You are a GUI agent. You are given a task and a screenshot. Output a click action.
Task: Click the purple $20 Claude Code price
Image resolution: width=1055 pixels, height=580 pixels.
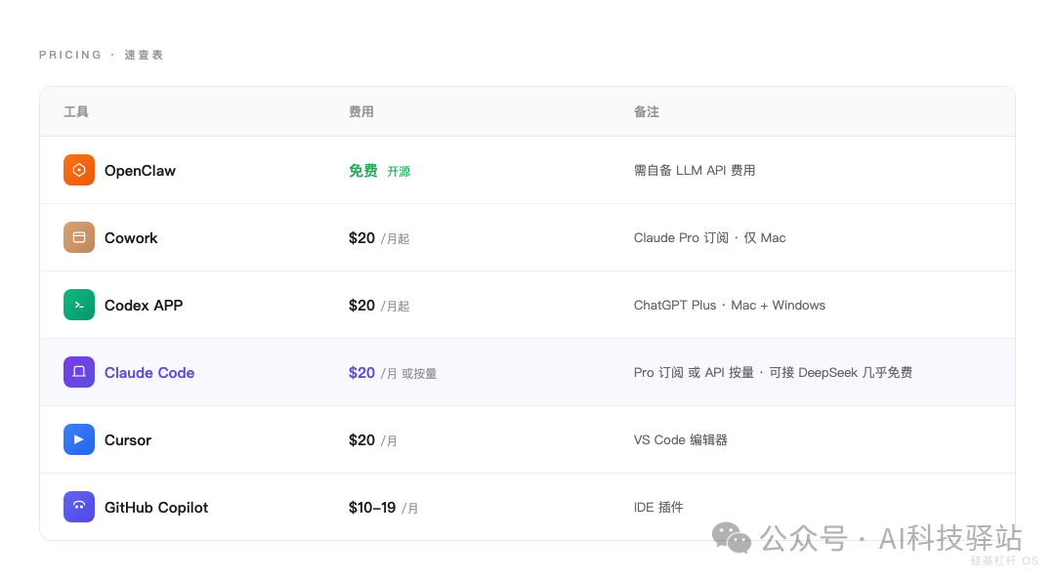pyautogui.click(x=361, y=372)
